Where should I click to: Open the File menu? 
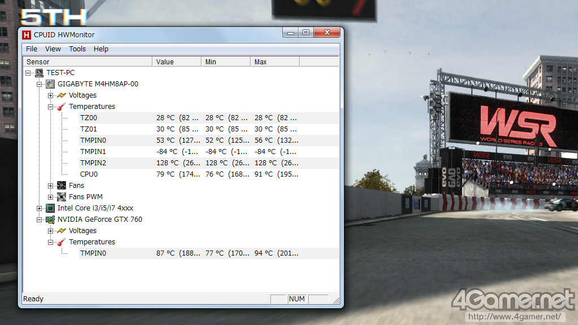(32, 49)
